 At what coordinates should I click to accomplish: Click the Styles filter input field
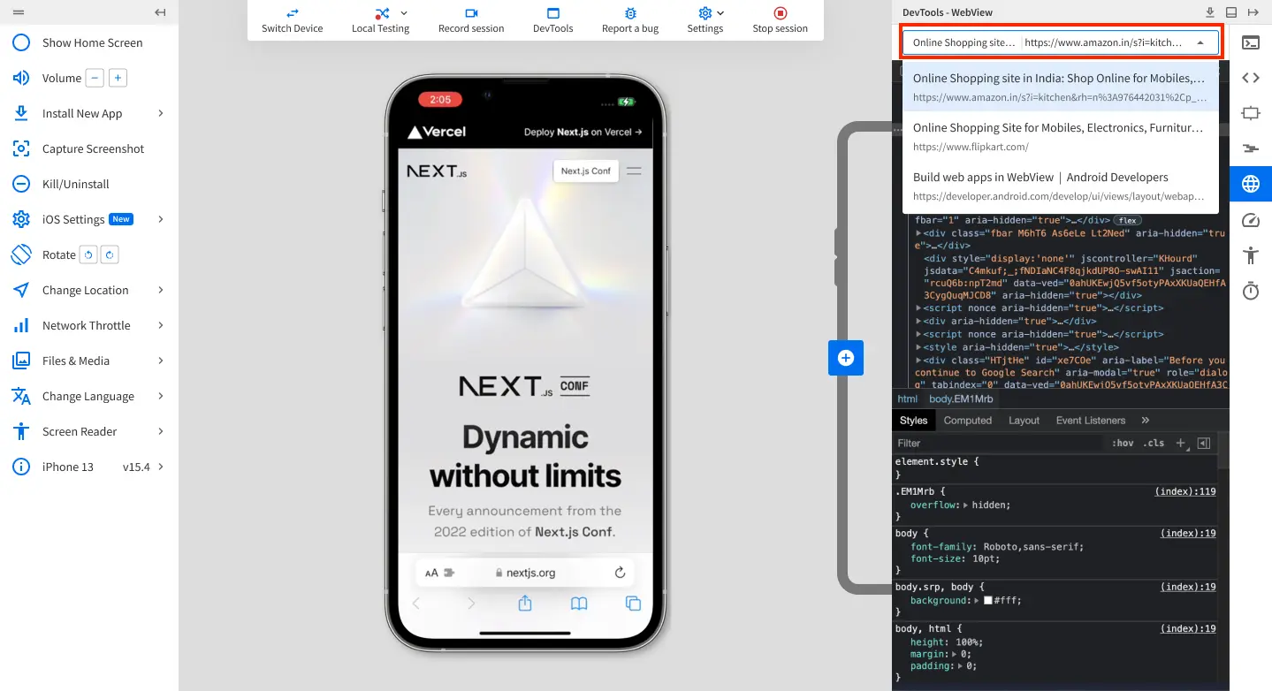[972, 443]
